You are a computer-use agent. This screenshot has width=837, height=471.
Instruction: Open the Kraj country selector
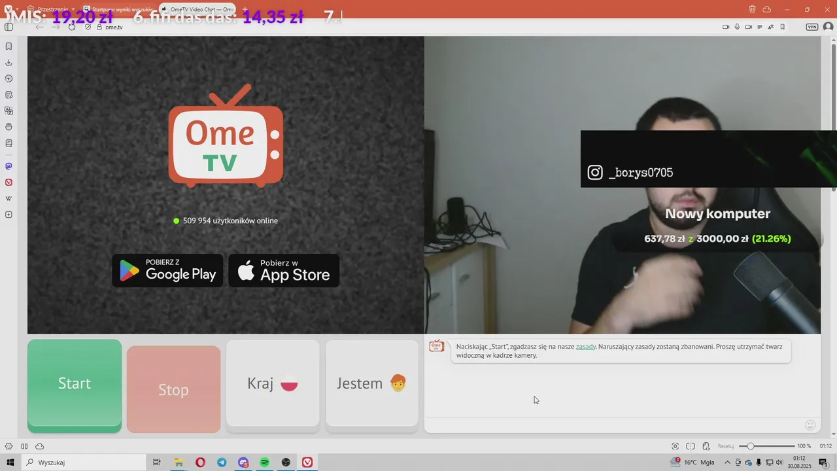coord(273,384)
